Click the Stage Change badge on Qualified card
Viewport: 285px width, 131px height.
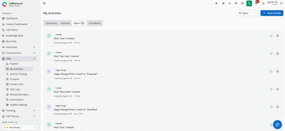click(61, 106)
